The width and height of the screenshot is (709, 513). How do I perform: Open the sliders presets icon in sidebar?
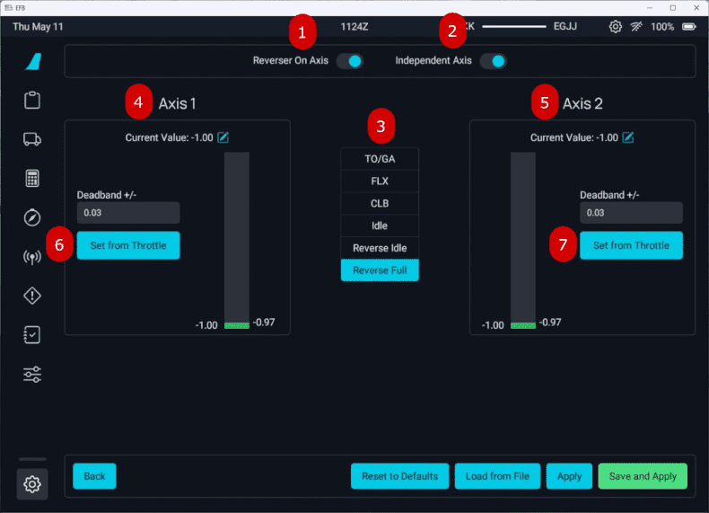32,374
